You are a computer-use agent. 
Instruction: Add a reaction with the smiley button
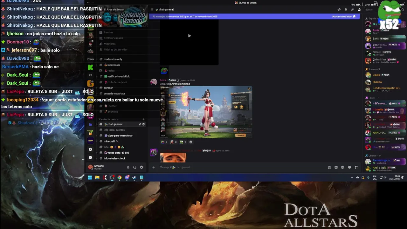coord(191,142)
